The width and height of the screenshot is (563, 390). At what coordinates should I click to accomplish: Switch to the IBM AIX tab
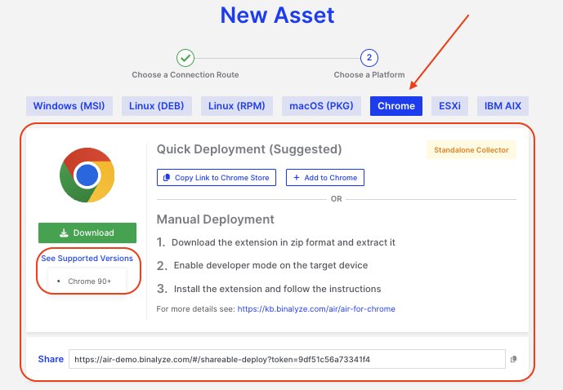tap(503, 106)
